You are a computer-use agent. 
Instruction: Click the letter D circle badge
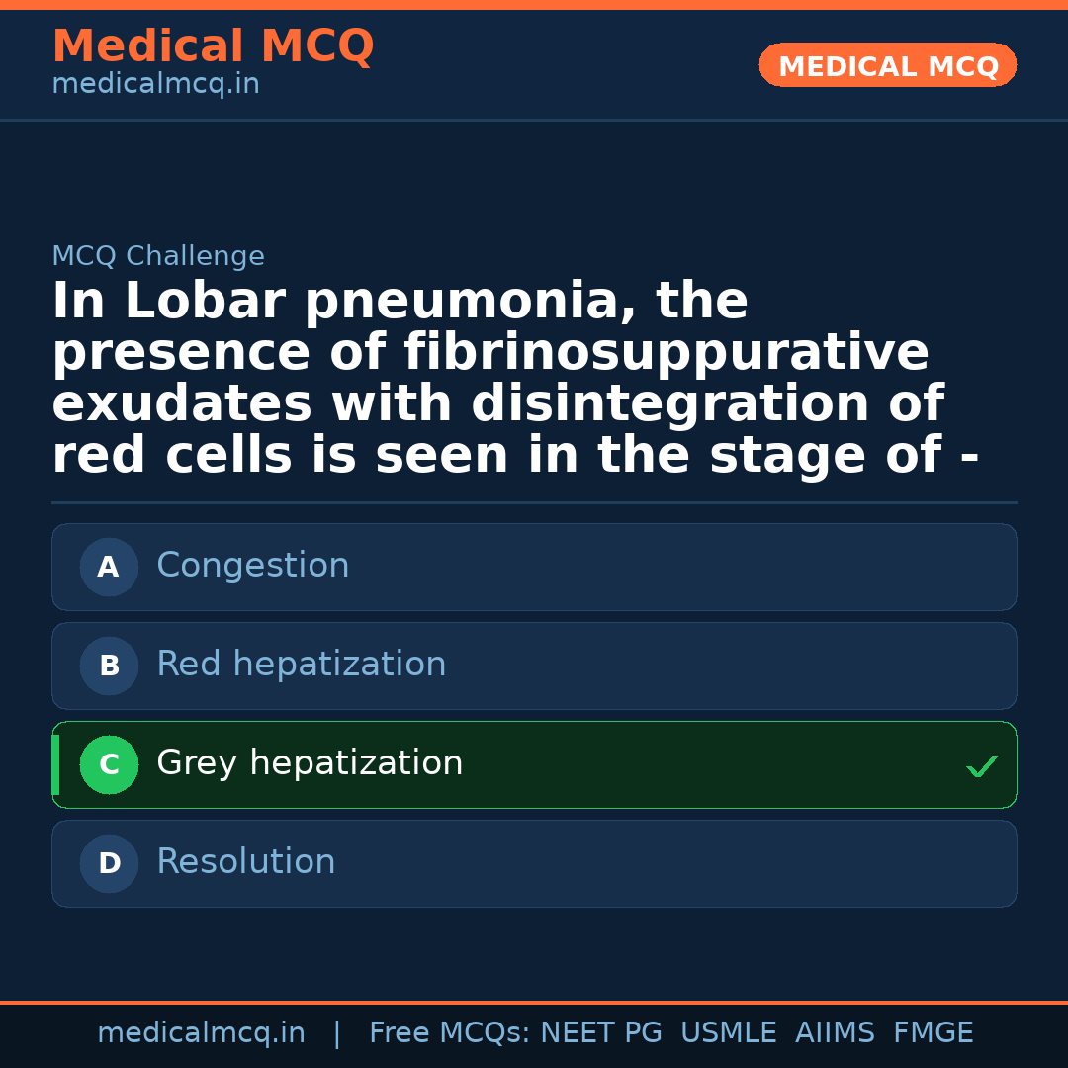[109, 863]
